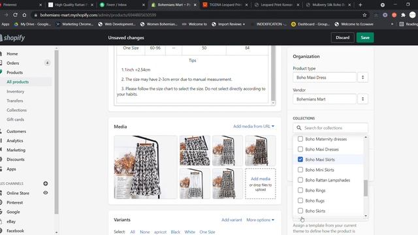Click the Add variant link
The image size is (418, 235).
click(232, 220)
